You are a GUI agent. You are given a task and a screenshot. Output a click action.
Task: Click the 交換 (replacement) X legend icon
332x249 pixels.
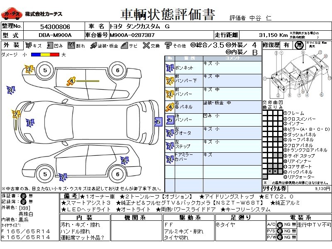[x=146, y=45]
